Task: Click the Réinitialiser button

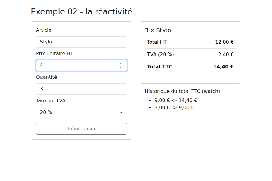Action: tap(82, 129)
